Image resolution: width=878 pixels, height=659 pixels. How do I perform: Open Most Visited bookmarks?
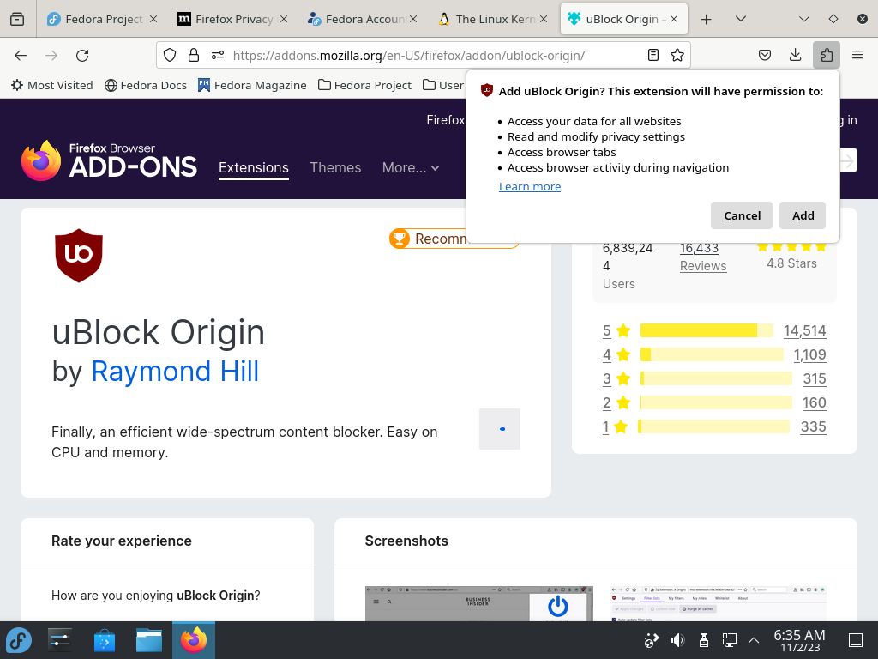(x=52, y=85)
